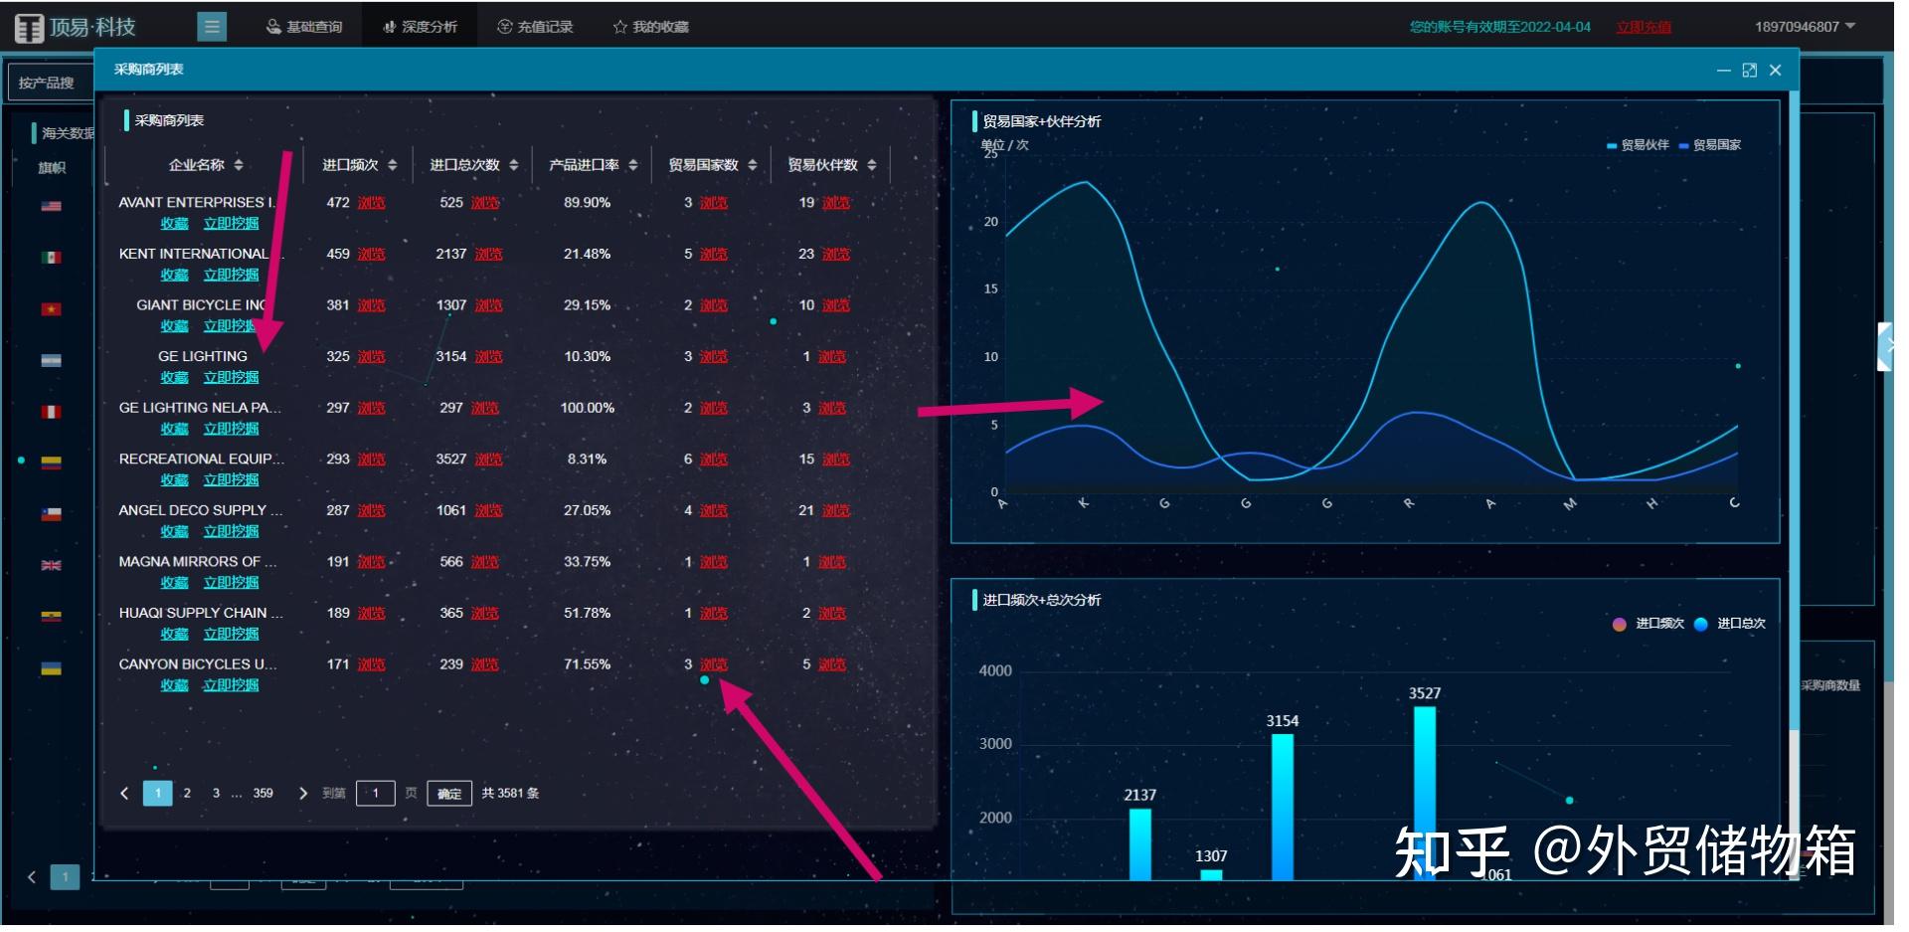Click 浏览 for CANYON BICYCLES trade countries
1909x932 pixels.
[x=714, y=664]
